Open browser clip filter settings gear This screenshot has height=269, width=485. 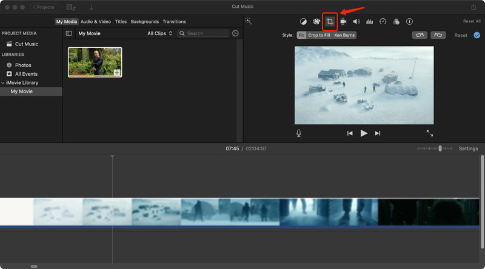click(x=235, y=33)
